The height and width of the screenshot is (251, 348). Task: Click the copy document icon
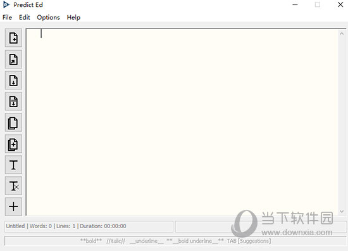point(13,122)
